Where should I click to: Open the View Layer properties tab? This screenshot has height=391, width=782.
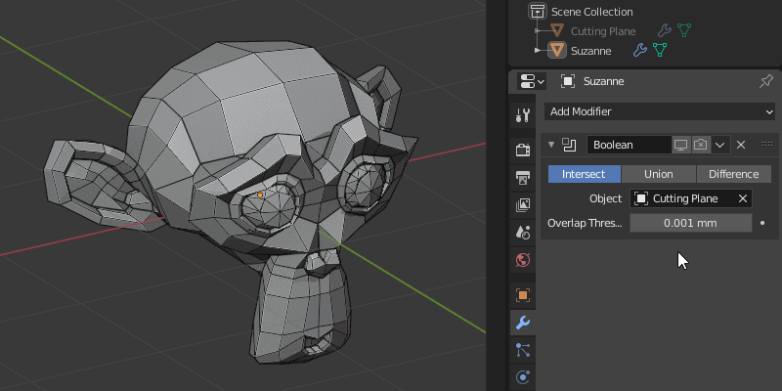[523, 204]
